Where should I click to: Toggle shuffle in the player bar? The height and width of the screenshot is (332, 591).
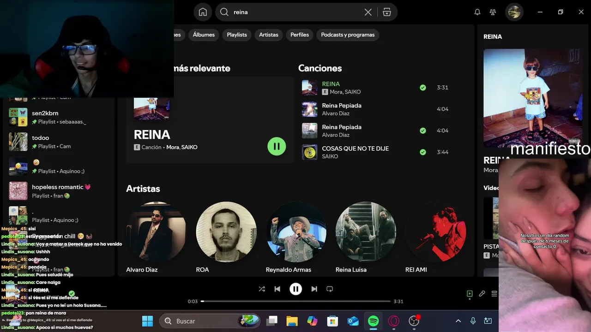click(x=262, y=289)
